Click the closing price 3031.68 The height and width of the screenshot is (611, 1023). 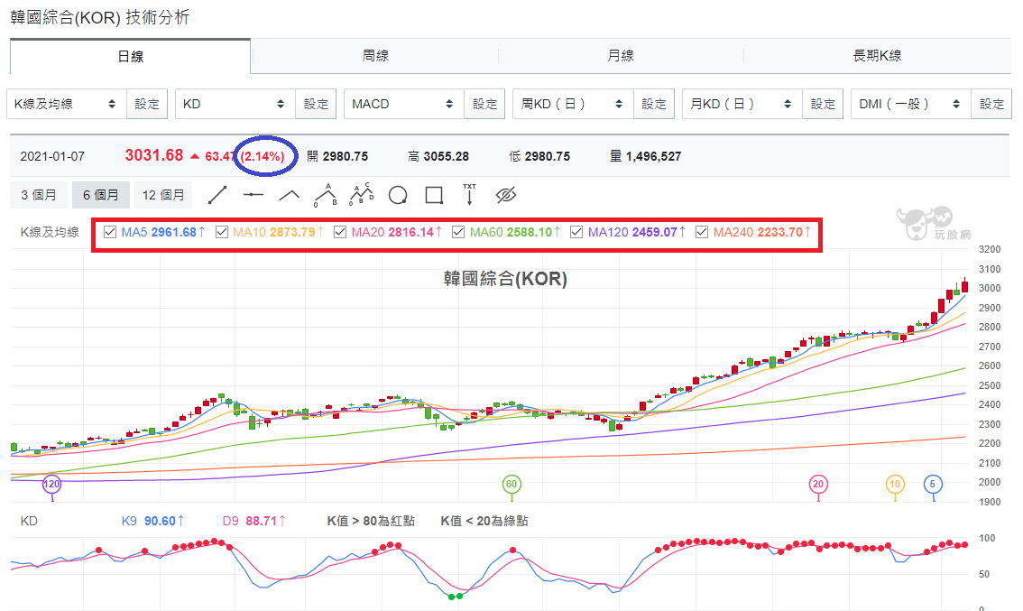(x=154, y=155)
